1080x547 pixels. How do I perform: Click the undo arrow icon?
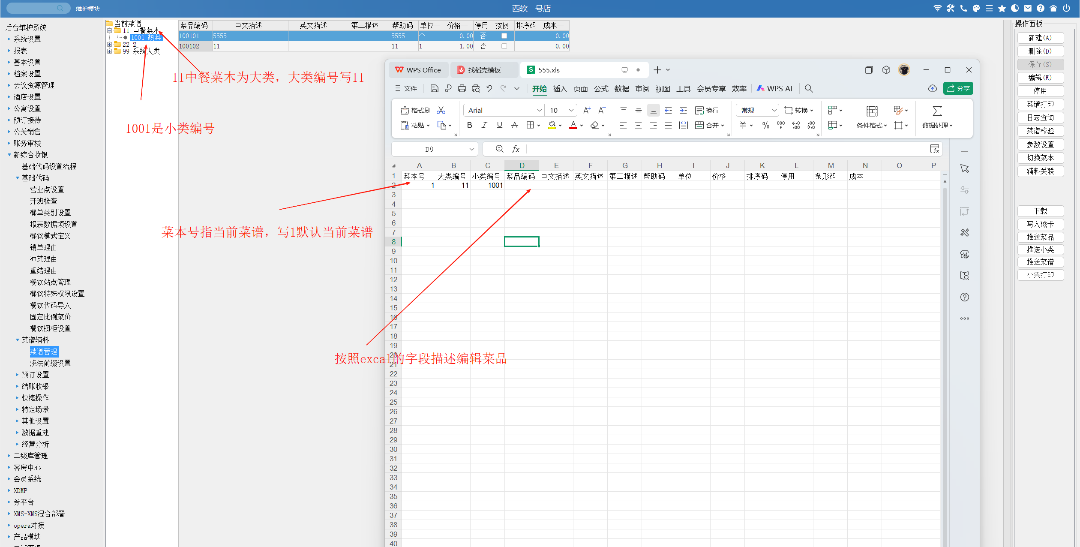(489, 89)
